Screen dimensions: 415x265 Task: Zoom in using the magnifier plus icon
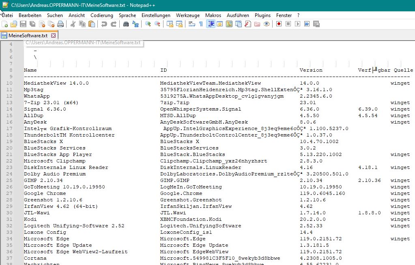tap(148, 24)
